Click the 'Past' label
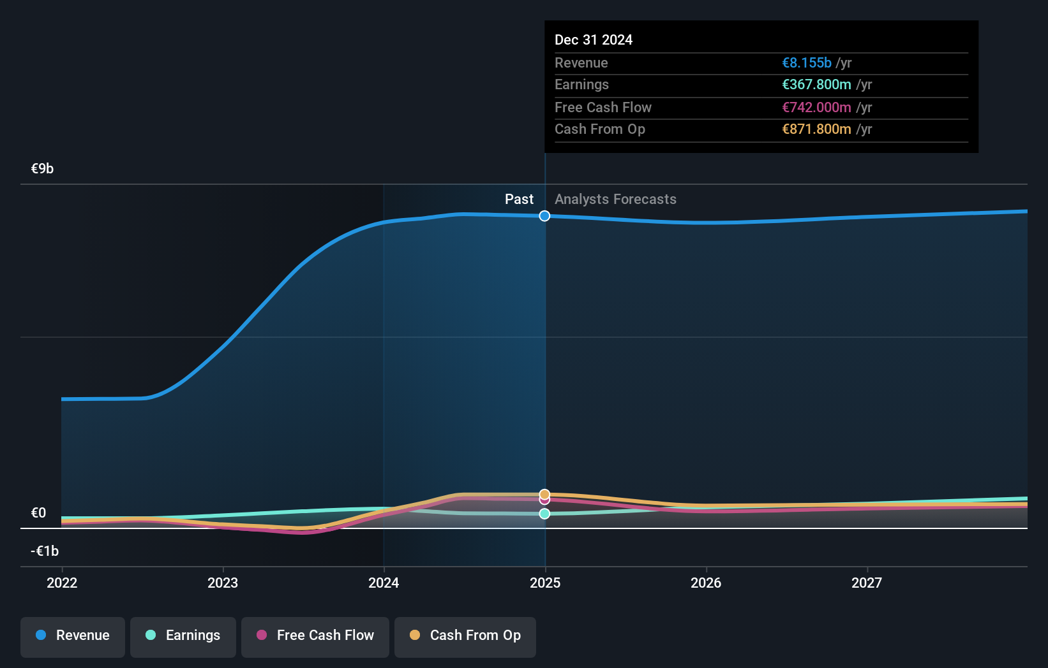Viewport: 1048px width, 668px height. point(519,199)
